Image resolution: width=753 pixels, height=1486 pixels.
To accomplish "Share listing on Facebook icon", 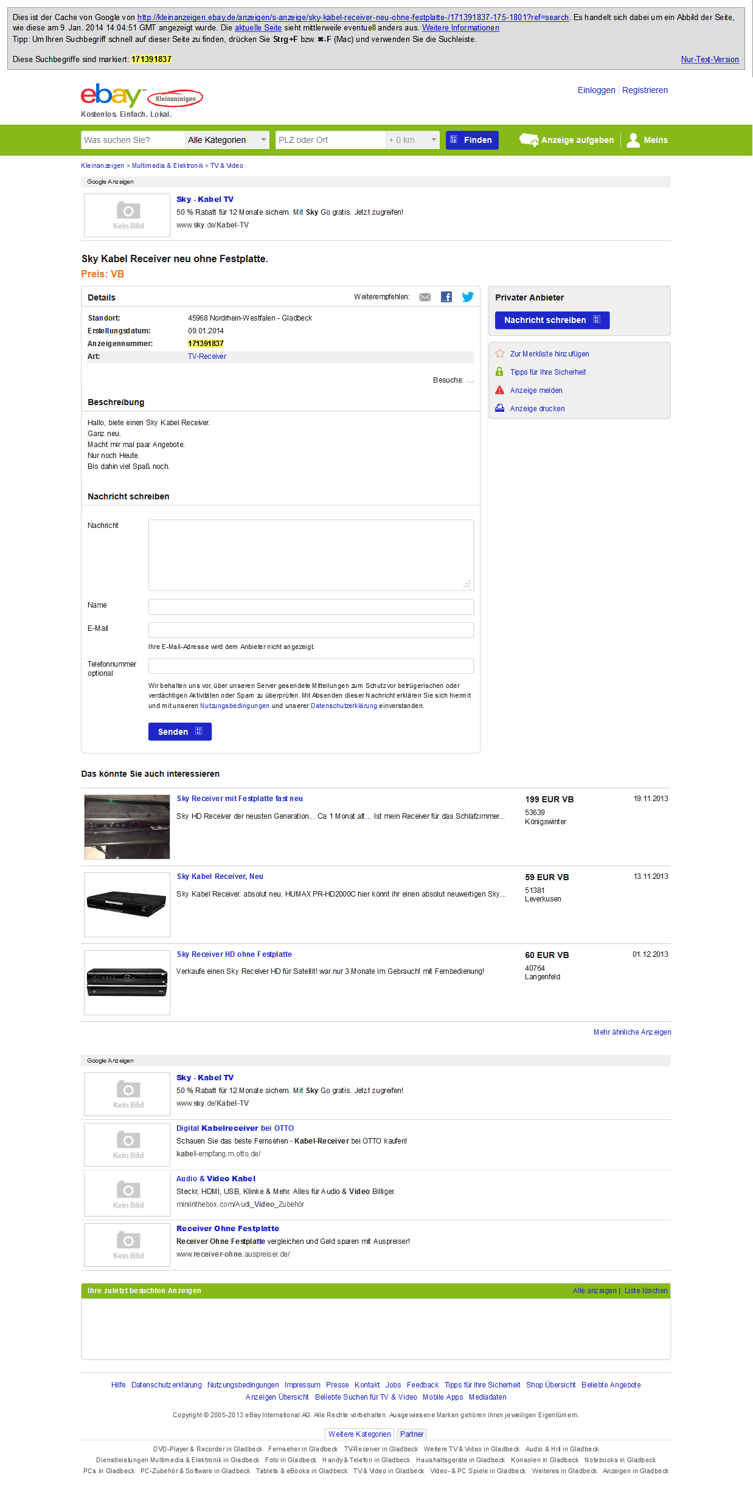I will pyautogui.click(x=446, y=297).
